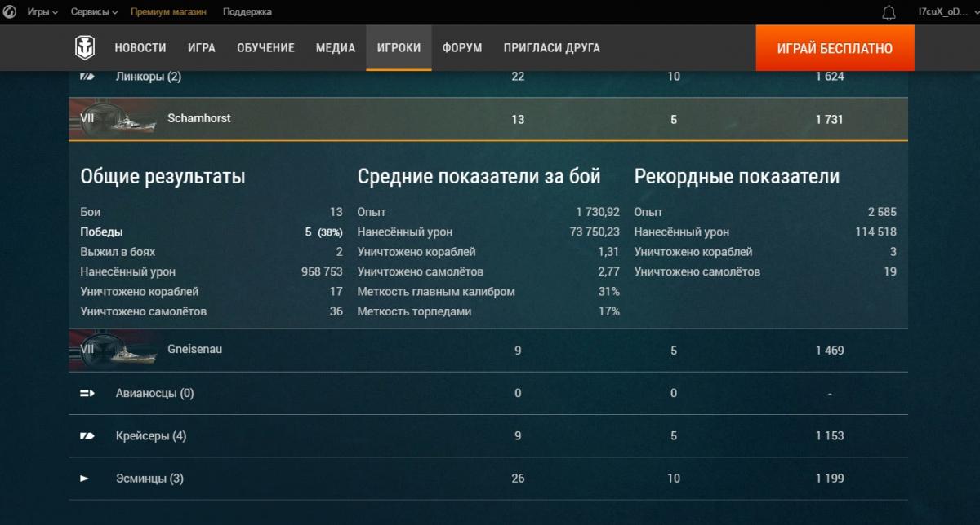Click the Рекордные показатели heading

pos(737,176)
